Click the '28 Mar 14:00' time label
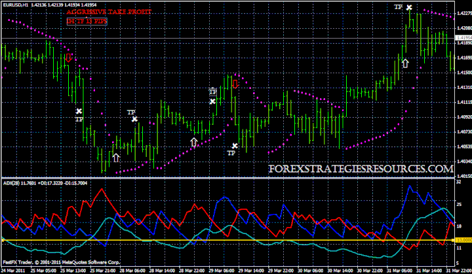 (x=162, y=271)
